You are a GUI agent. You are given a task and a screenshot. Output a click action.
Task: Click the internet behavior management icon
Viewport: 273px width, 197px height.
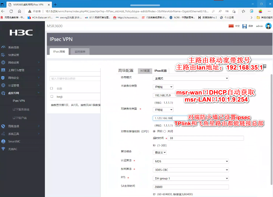click(x=3, y=70)
